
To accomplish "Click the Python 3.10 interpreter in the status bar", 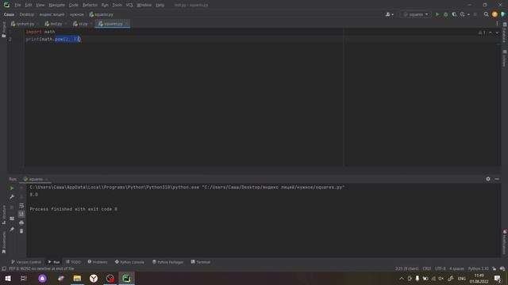I will point(478,269).
